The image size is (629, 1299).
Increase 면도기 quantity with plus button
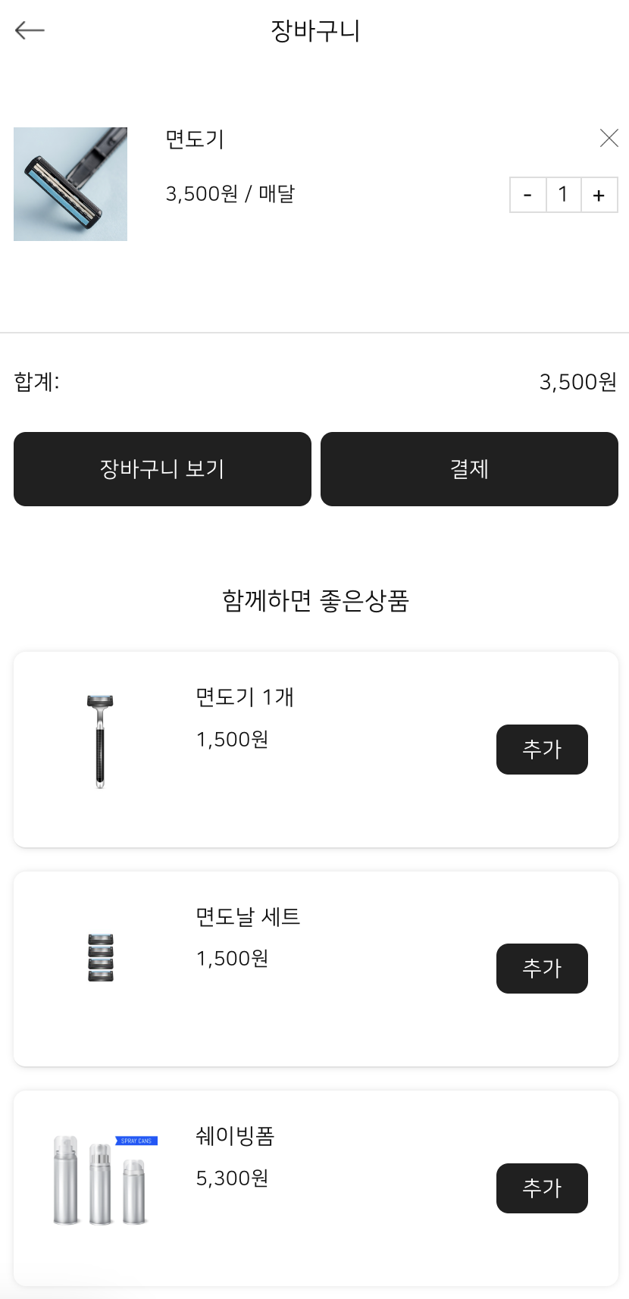coord(599,196)
